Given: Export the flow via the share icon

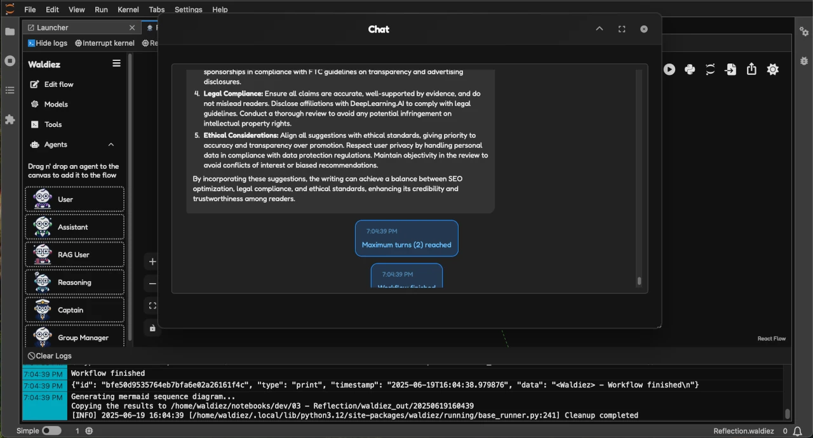Looking at the screenshot, I should pyautogui.click(x=751, y=69).
